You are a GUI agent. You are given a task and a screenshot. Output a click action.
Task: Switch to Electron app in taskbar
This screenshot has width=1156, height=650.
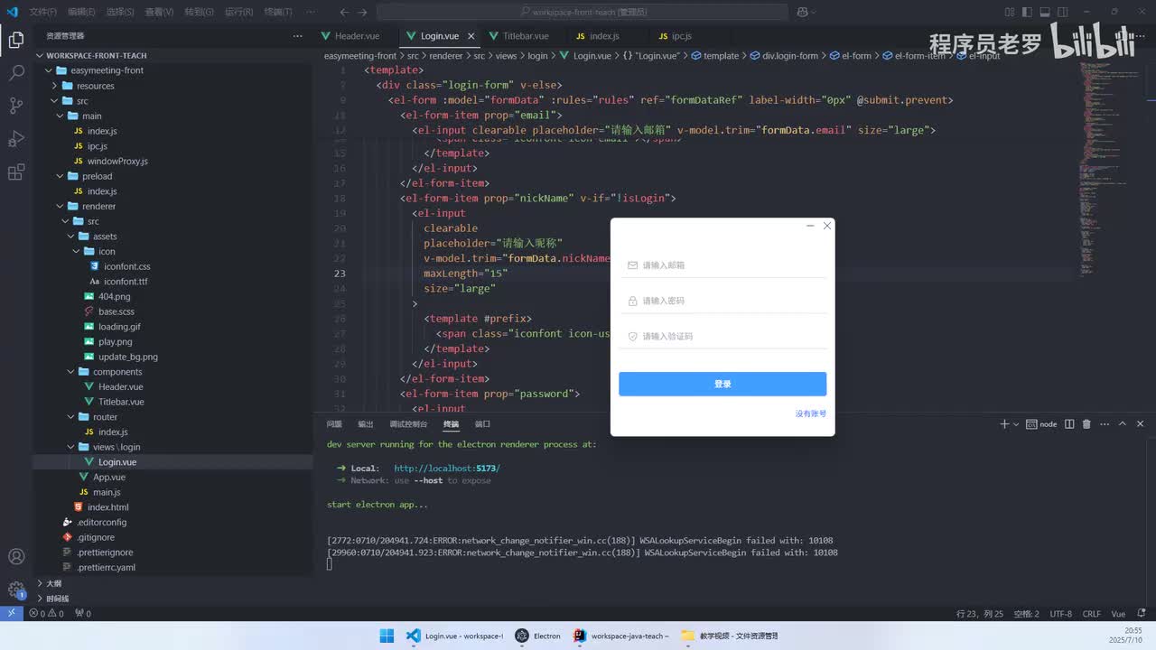click(538, 636)
